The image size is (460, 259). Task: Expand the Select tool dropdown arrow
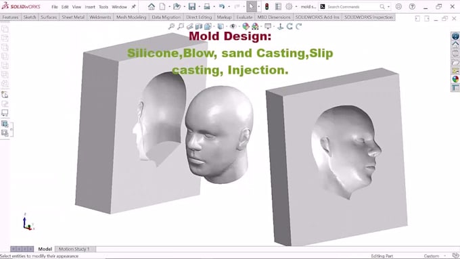coord(258,7)
